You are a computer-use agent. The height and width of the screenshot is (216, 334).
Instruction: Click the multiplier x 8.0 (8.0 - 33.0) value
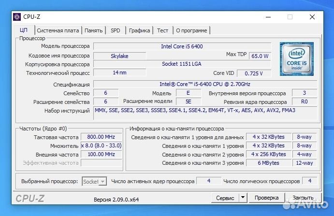(101, 145)
